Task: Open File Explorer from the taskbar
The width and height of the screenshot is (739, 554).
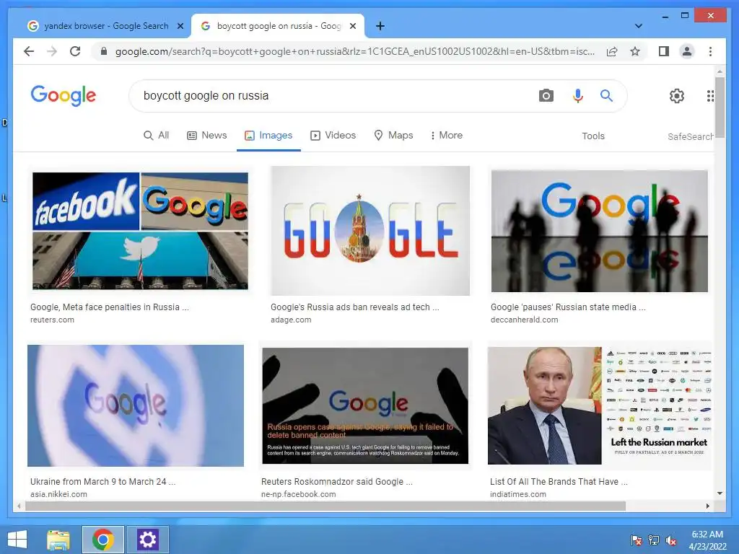Action: tap(58, 540)
